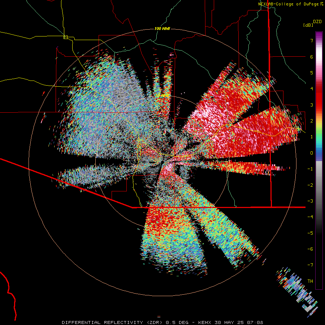Screen dimensions: 325x325
Task: Click the DZD product label
Action: 317,22
